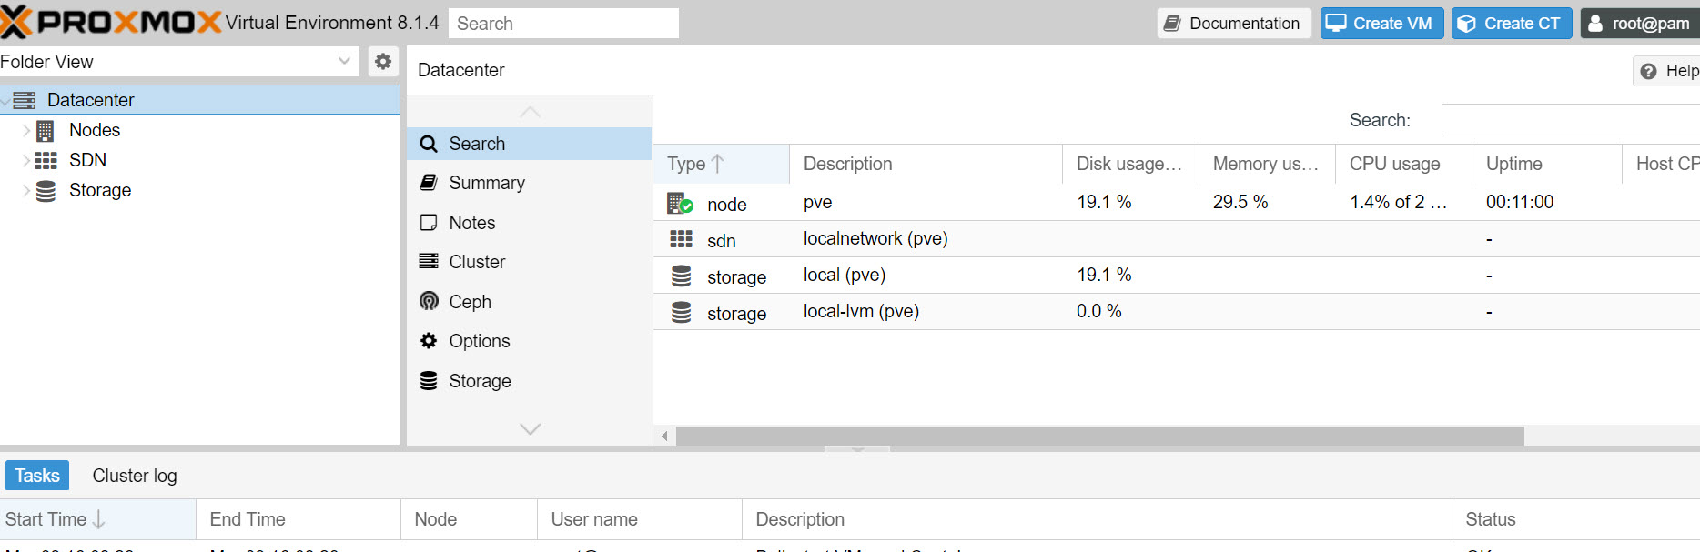The width and height of the screenshot is (1700, 552).
Task: Expand the Nodes tree folder
Action: point(26,131)
